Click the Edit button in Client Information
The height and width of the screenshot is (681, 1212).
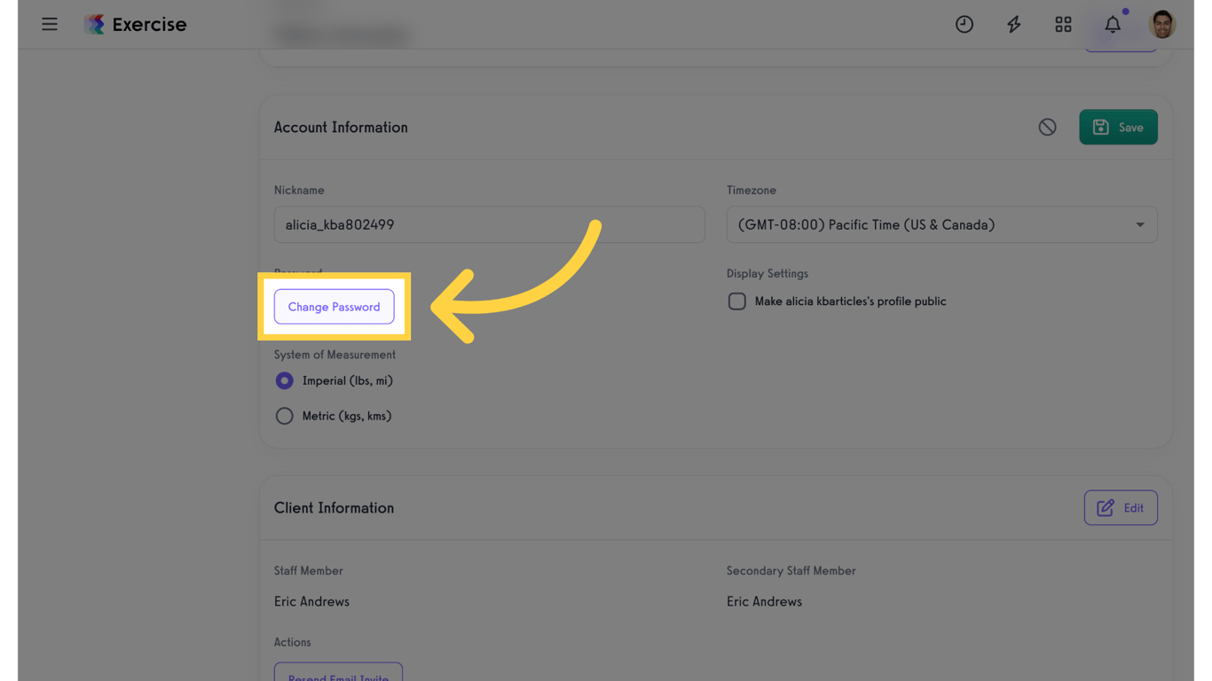(x=1121, y=507)
